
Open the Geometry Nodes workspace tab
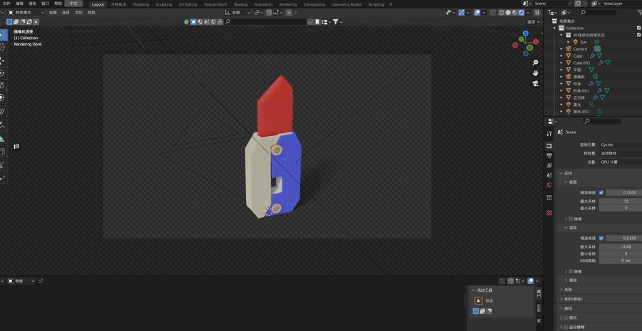tap(347, 4)
